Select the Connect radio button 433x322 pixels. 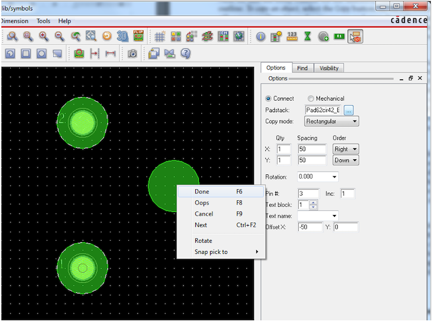click(x=269, y=99)
